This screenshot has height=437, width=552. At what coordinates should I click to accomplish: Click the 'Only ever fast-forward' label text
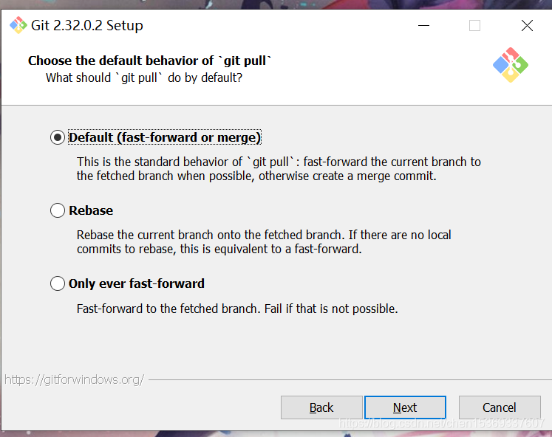(137, 283)
